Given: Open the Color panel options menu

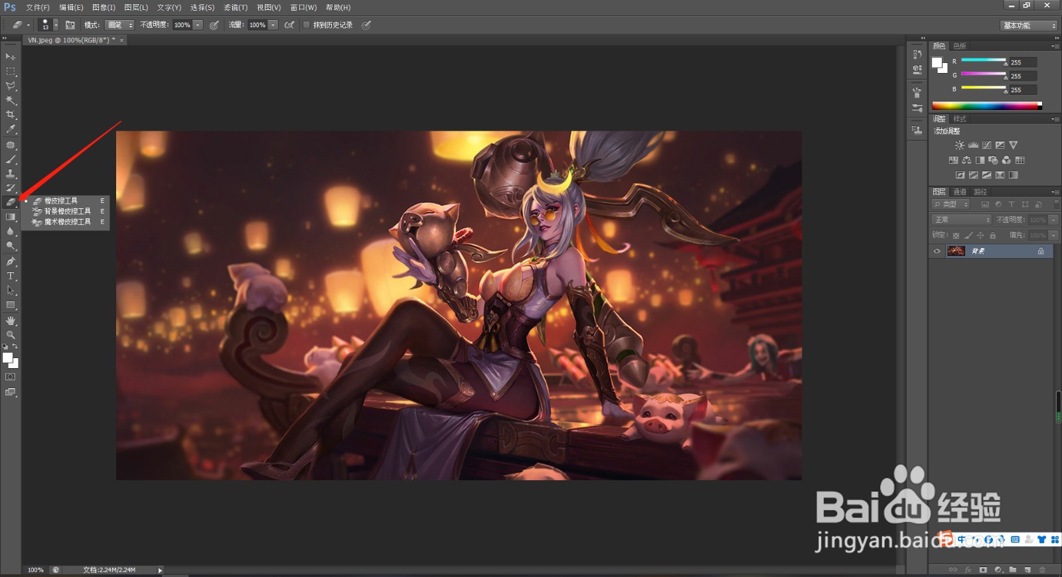Looking at the screenshot, I should pyautogui.click(x=1055, y=46).
